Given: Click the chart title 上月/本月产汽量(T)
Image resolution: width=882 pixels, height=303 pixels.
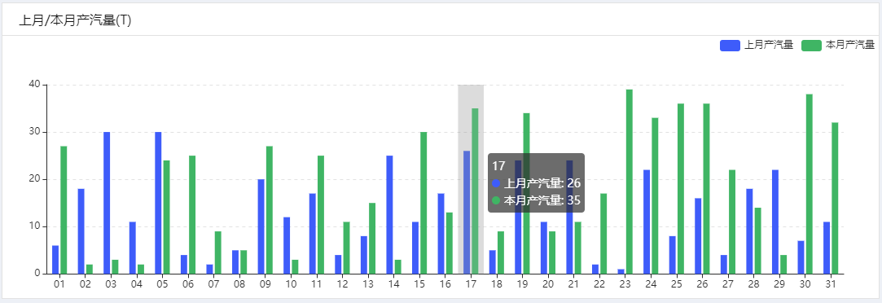Looking at the screenshot, I should [75, 20].
